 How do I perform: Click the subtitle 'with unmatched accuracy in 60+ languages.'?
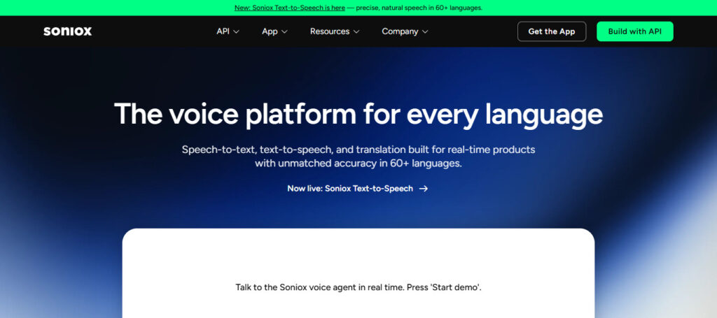coord(358,164)
